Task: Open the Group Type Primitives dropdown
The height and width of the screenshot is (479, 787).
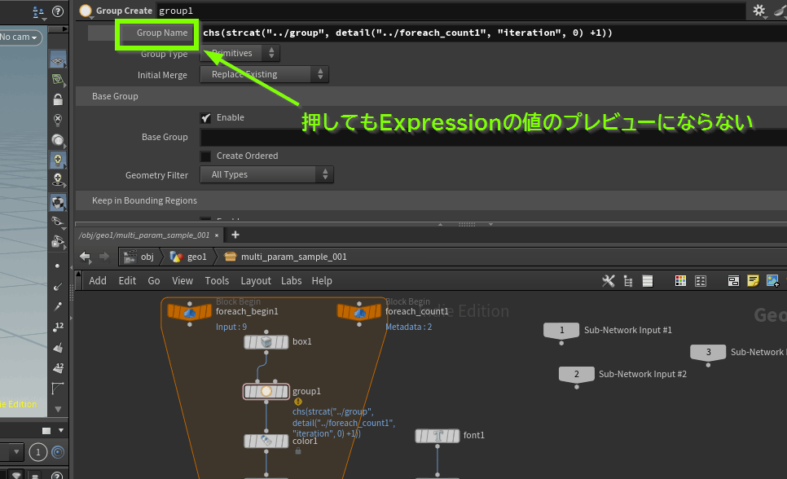Action: [239, 54]
